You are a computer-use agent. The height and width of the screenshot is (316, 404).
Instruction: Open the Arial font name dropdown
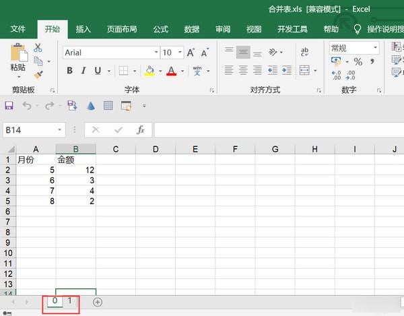156,53
